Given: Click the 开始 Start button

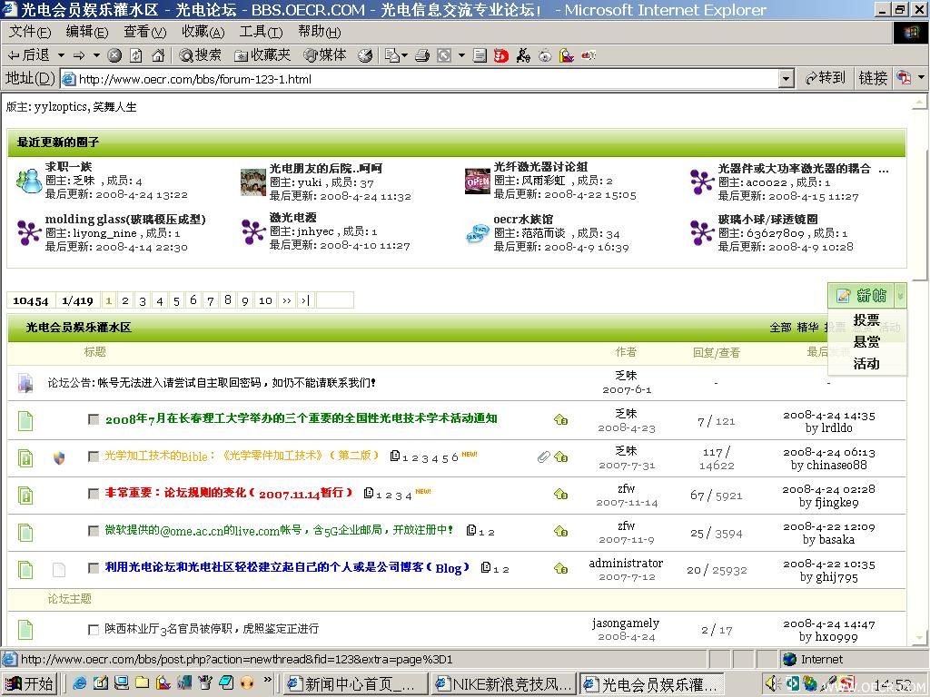Looking at the screenshot, I should click(31, 684).
